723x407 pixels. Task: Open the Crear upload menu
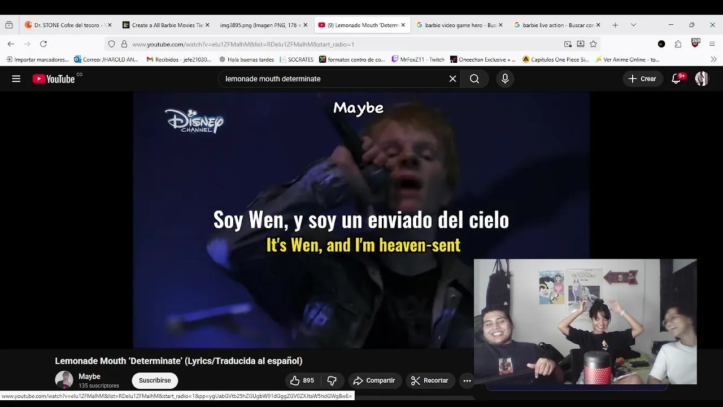[x=642, y=79]
